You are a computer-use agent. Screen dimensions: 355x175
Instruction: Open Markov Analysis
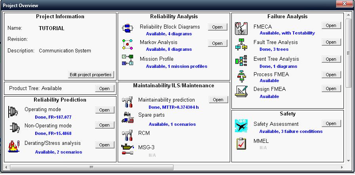(x=218, y=43)
